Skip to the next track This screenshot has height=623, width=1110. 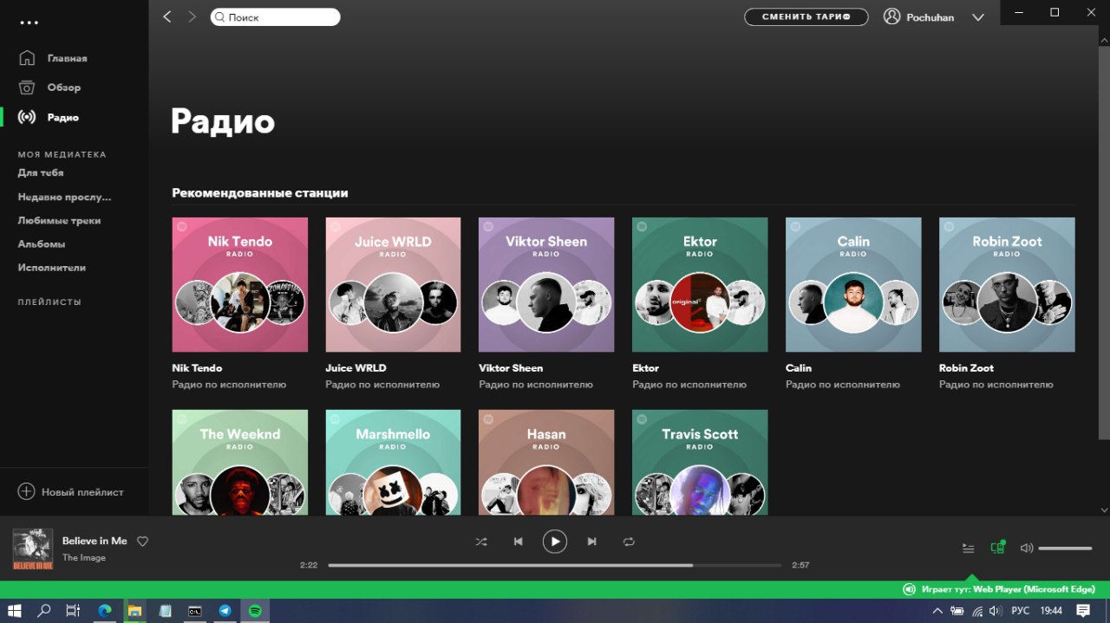[x=592, y=542]
